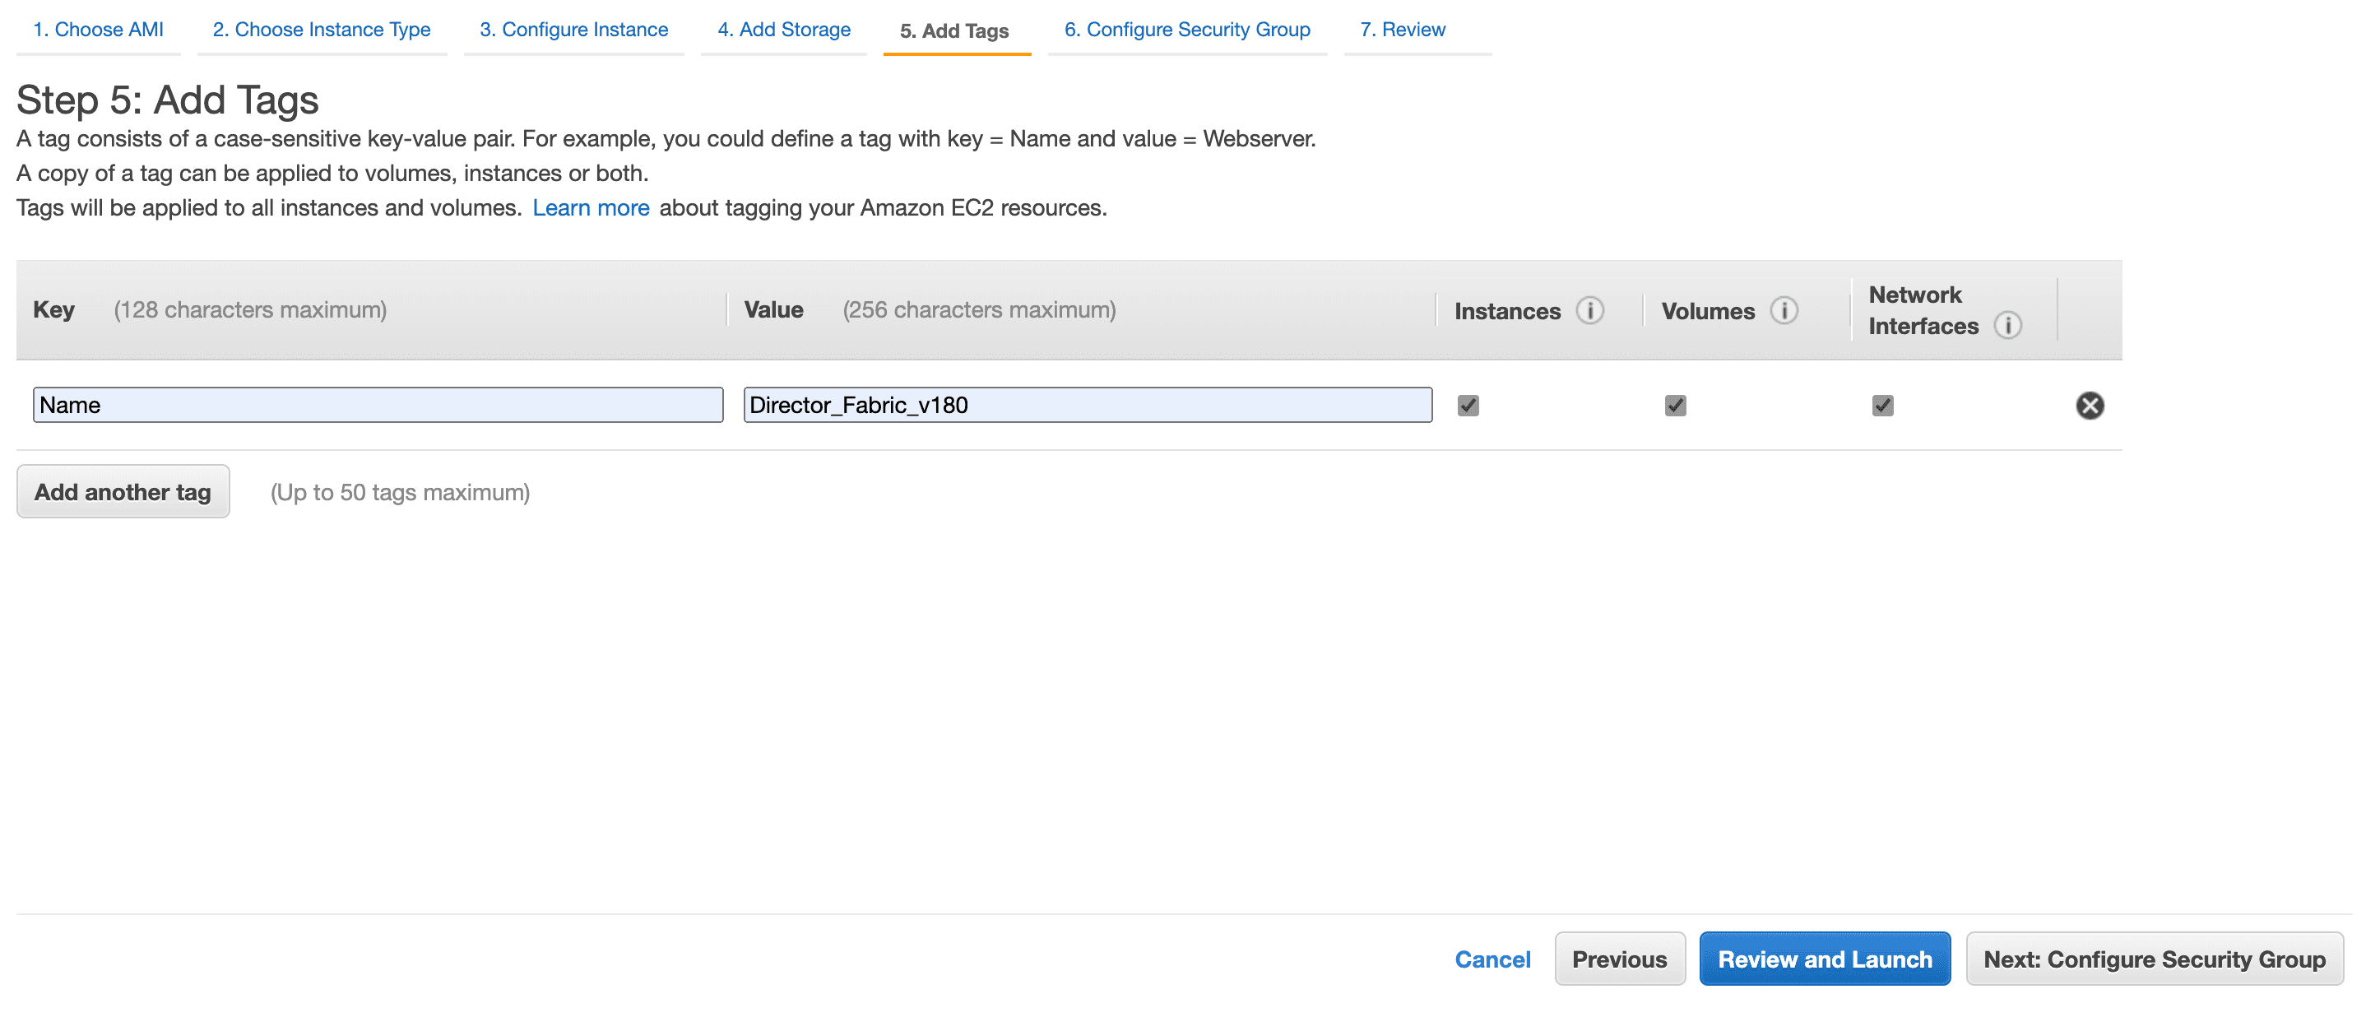
Task: Click the Review and Launch button
Action: pyautogui.click(x=1824, y=959)
